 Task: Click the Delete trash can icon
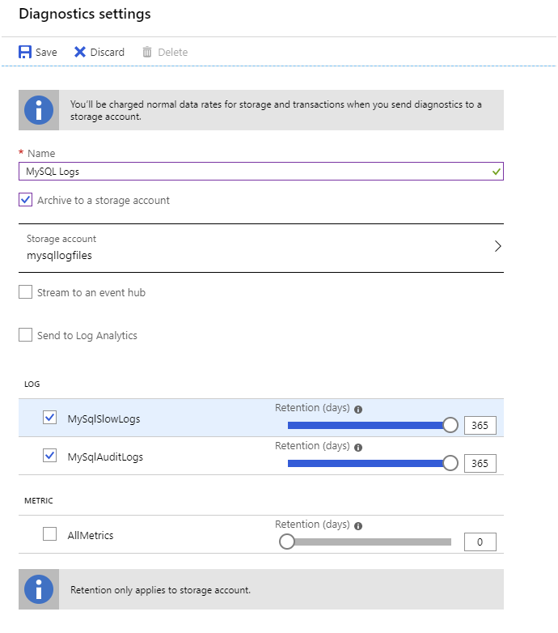point(147,52)
